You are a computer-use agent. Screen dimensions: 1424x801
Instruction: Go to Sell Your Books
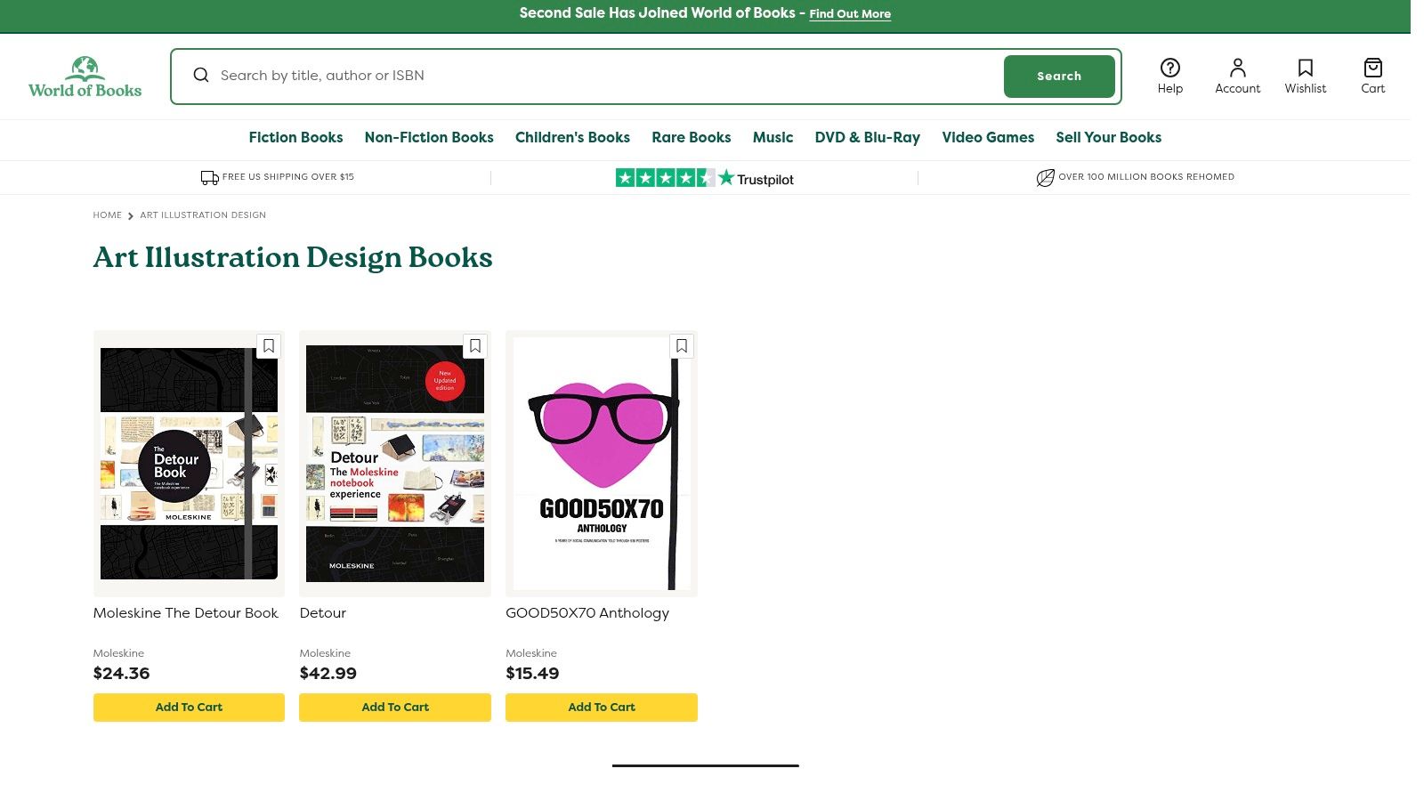(x=1108, y=138)
